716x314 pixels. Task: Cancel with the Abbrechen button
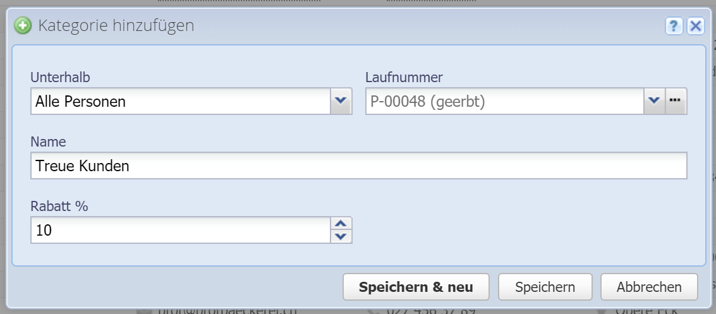point(649,287)
